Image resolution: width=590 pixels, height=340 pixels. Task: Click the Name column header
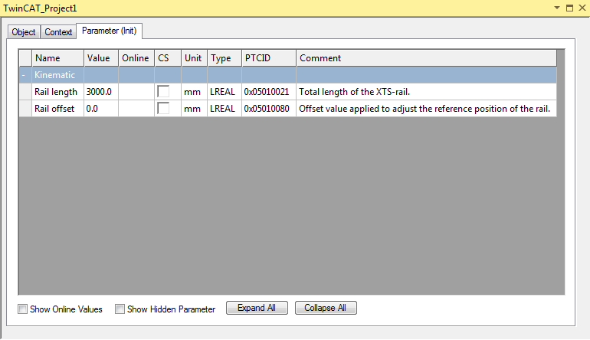[58, 58]
